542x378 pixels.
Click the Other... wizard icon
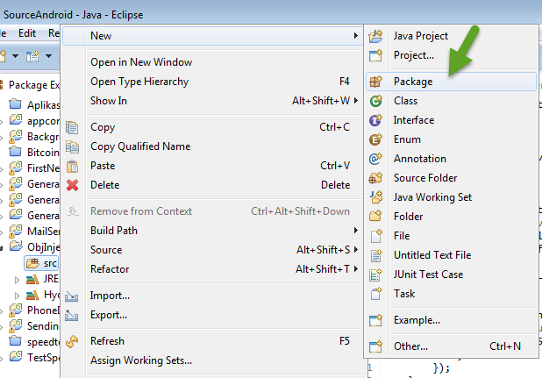tap(375, 346)
